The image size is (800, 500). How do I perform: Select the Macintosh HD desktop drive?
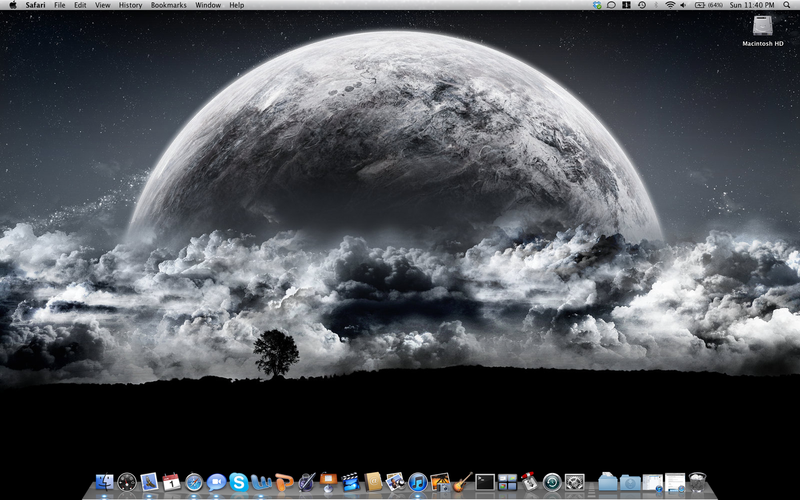pos(762,30)
